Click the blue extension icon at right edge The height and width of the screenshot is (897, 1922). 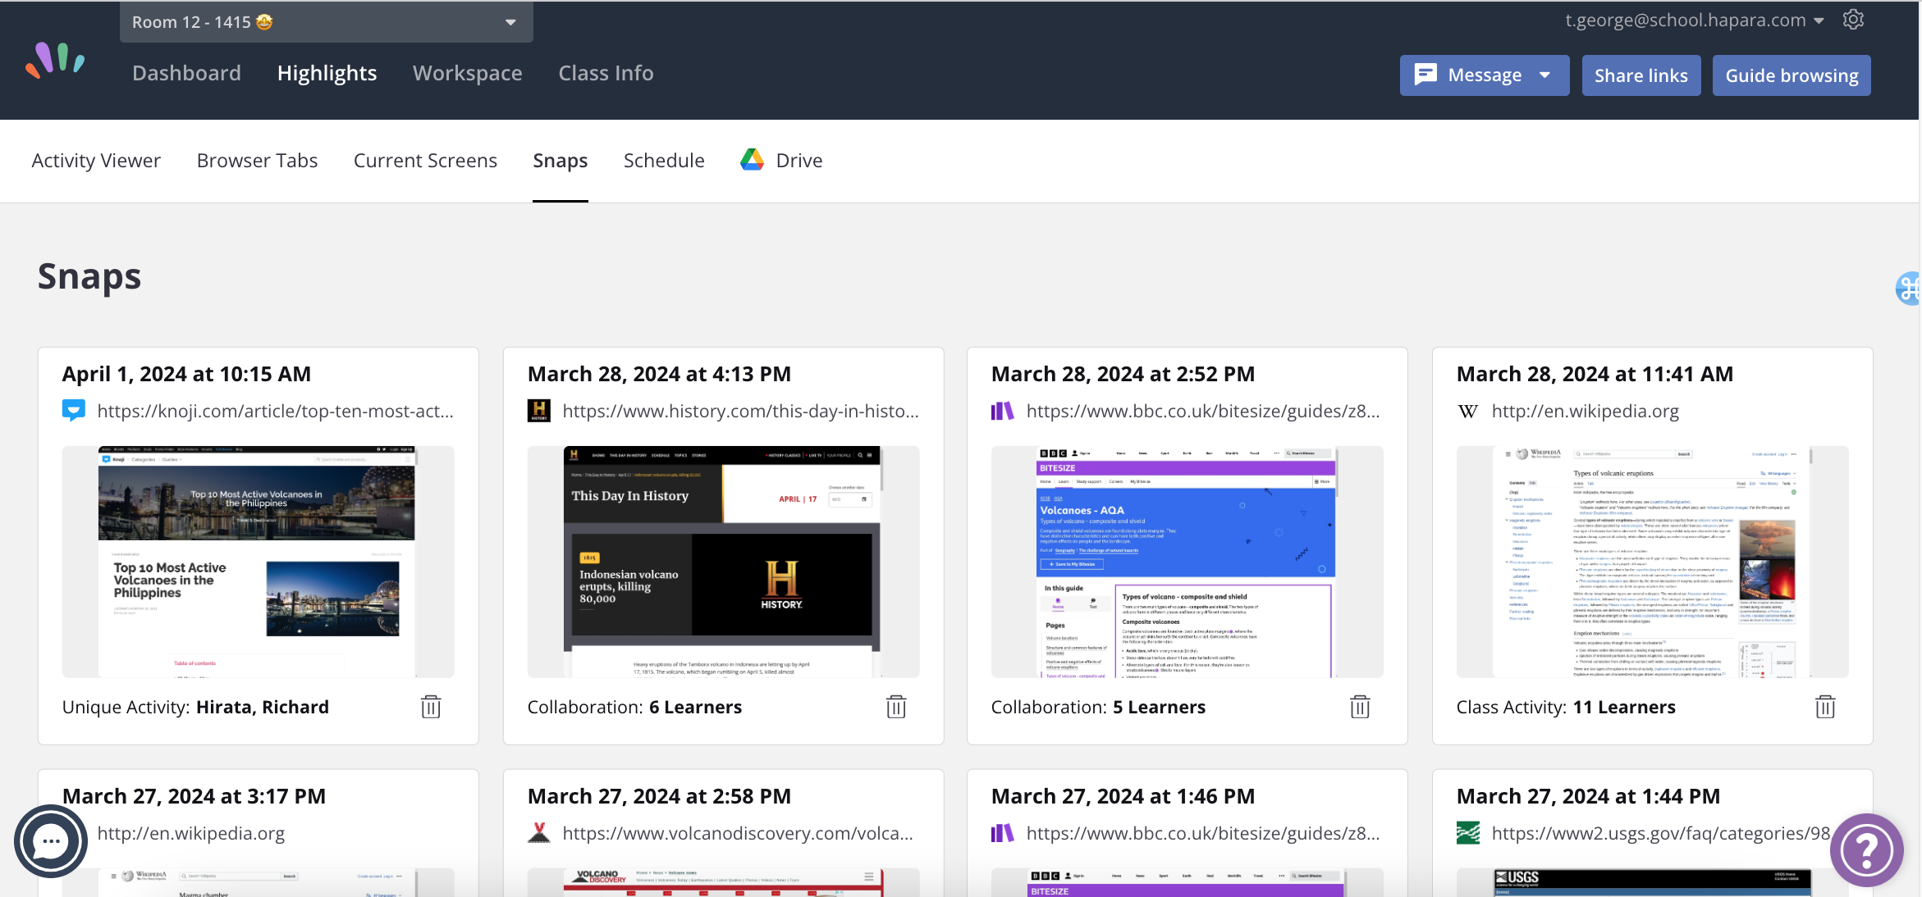click(1909, 288)
